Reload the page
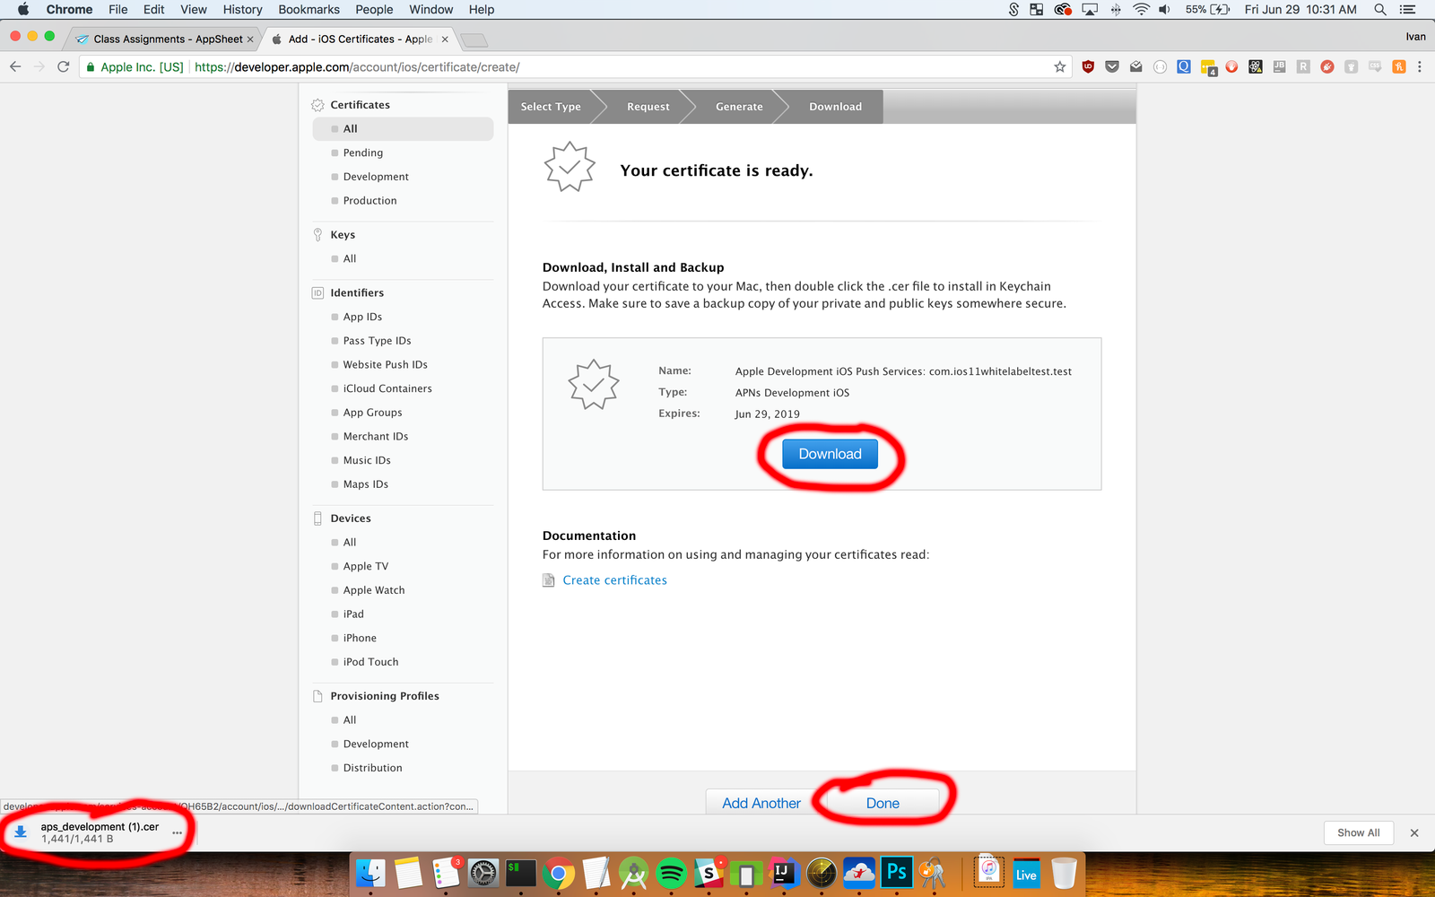Image resolution: width=1435 pixels, height=897 pixels. click(x=63, y=66)
